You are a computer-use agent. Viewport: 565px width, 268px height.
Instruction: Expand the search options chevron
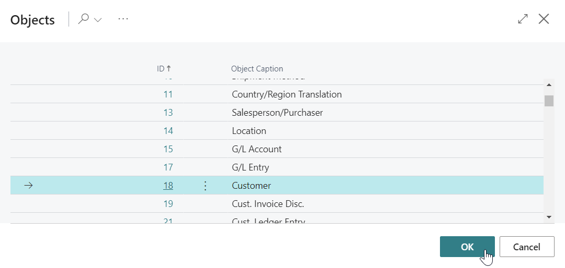point(98,20)
